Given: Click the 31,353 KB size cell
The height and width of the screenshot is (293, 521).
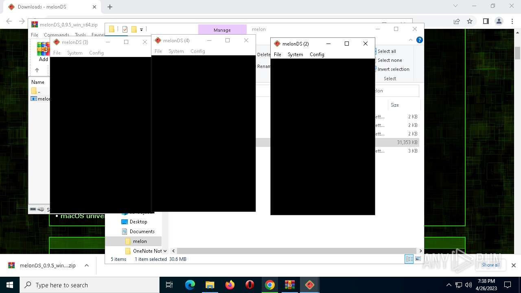Looking at the screenshot, I should tap(407, 142).
